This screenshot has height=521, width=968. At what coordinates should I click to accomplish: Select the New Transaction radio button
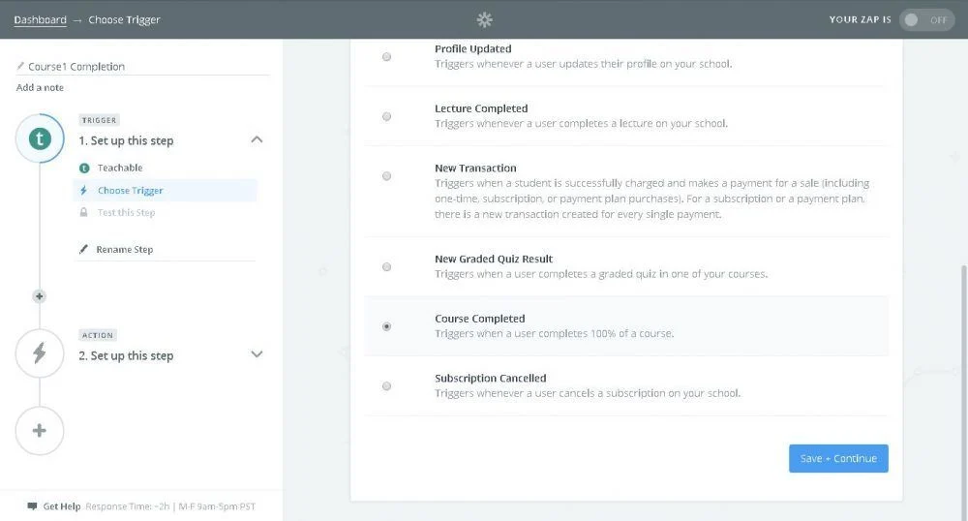tap(387, 176)
